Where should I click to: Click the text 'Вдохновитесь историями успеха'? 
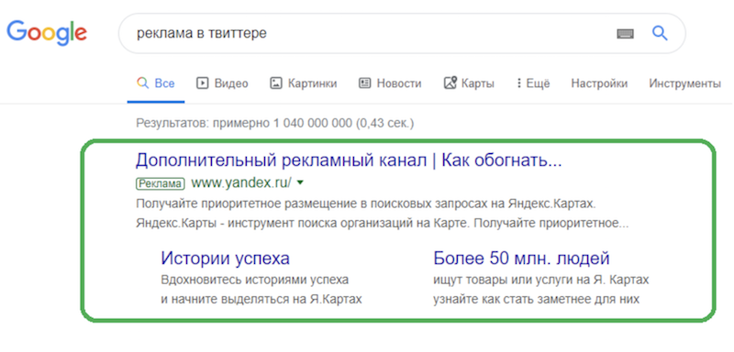click(255, 280)
